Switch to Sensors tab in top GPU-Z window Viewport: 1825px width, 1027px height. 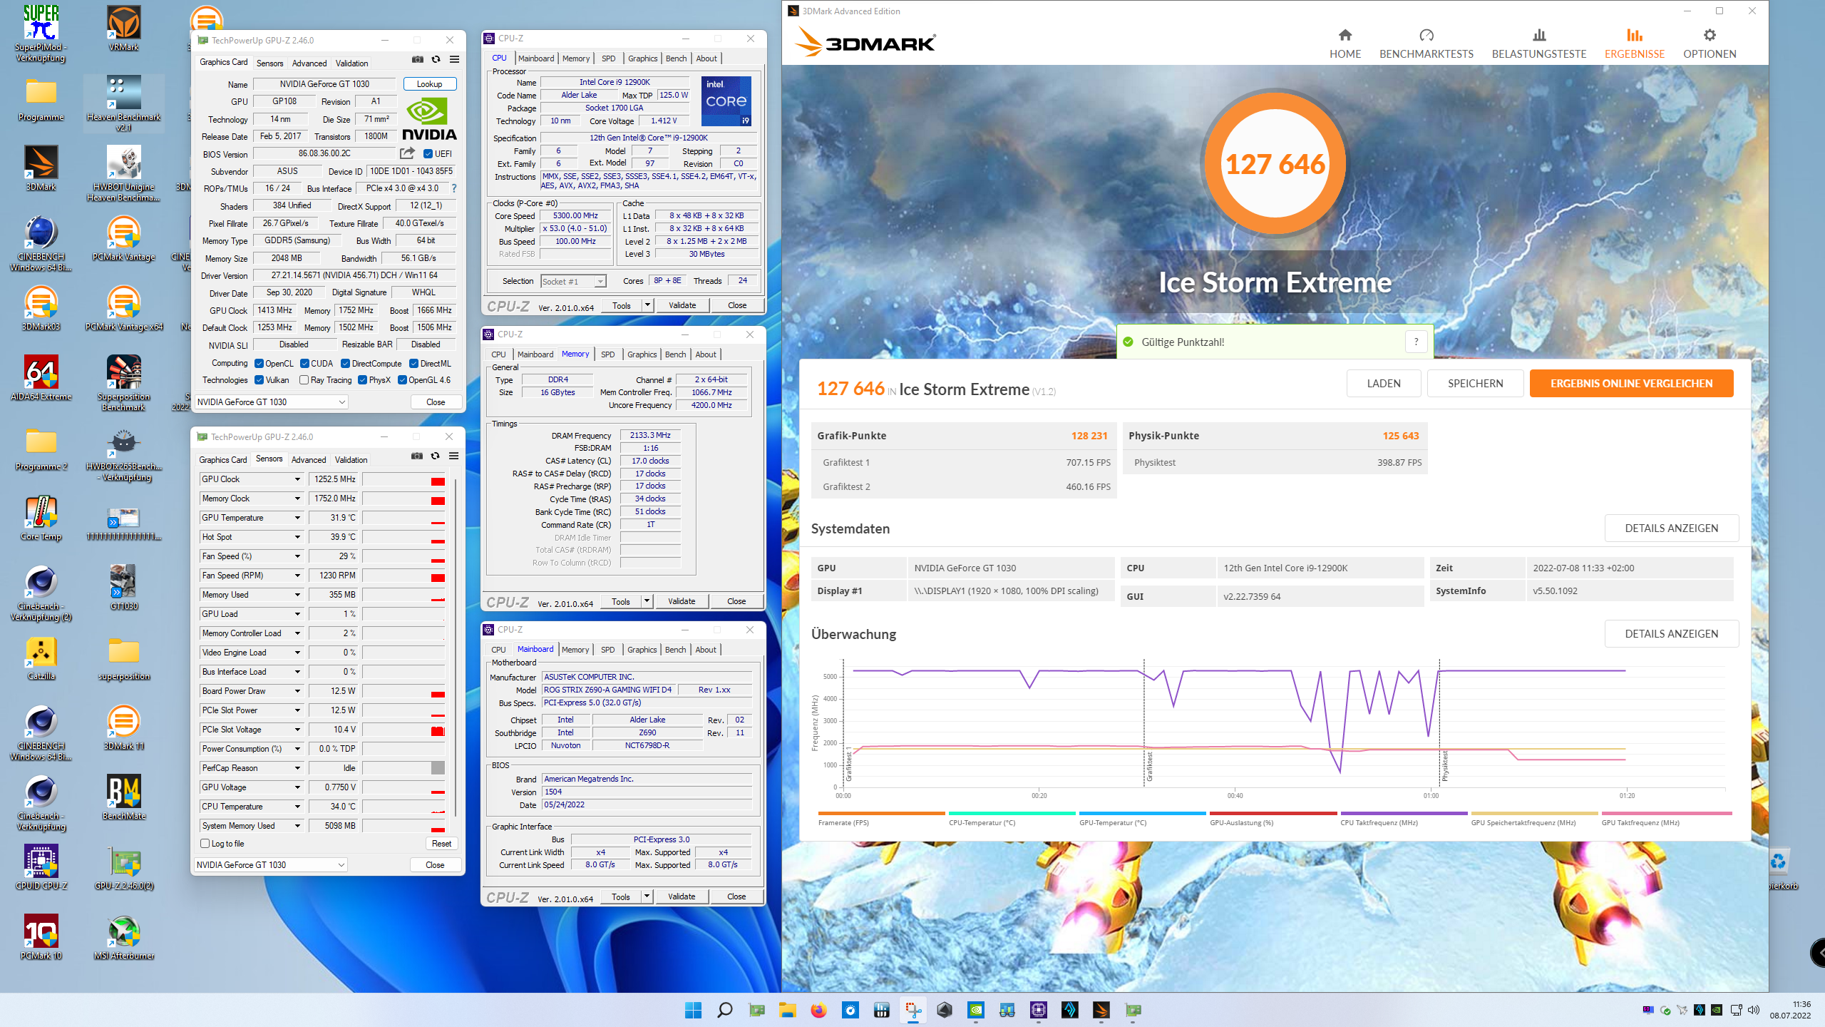[269, 63]
